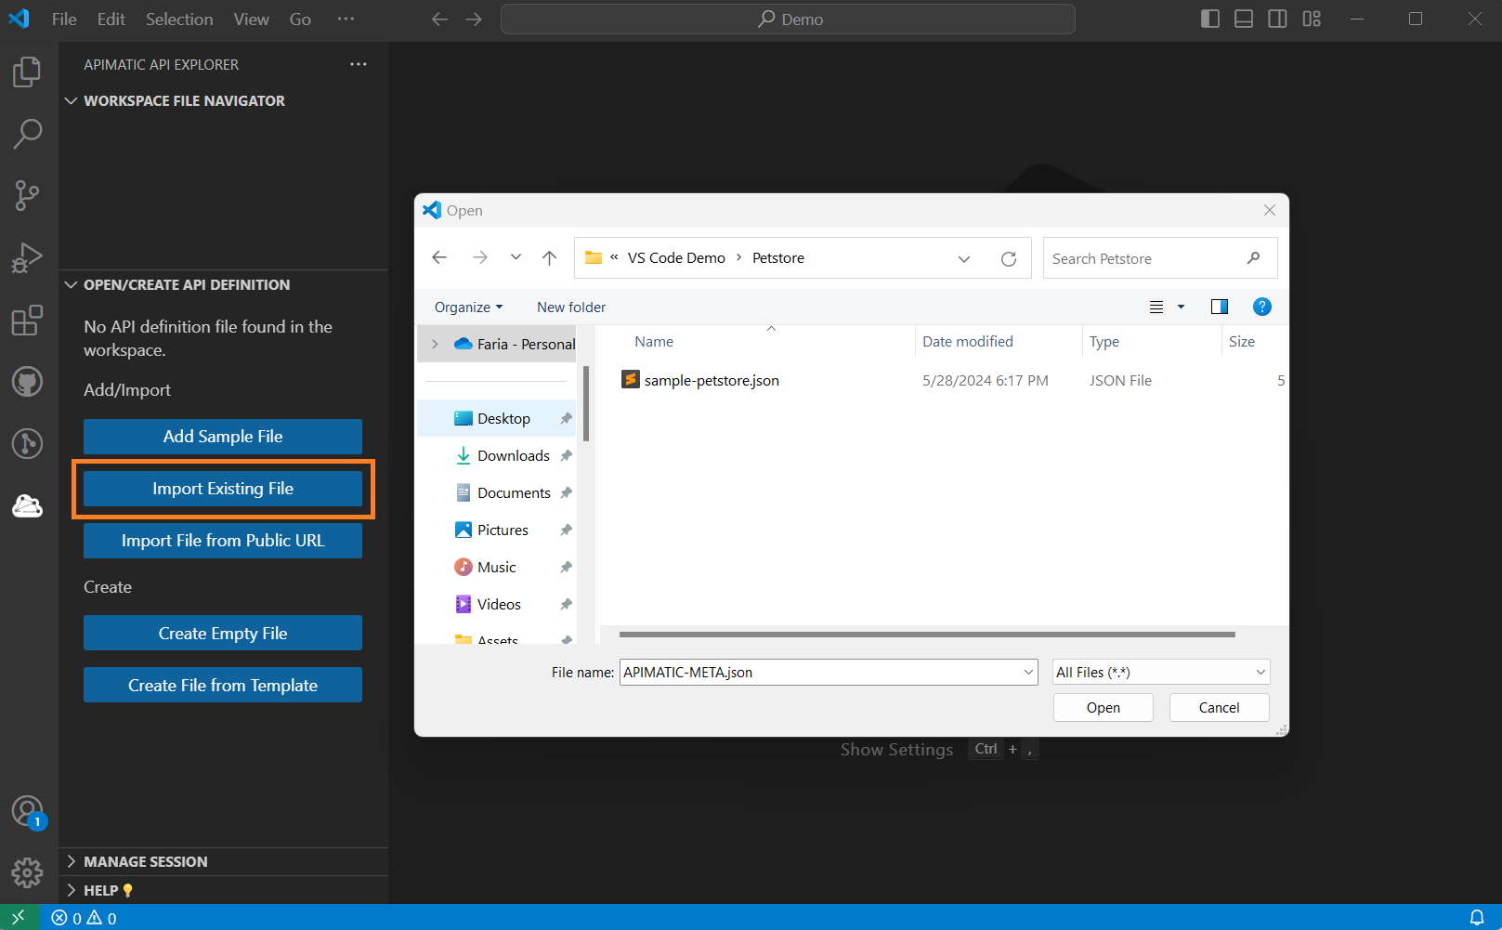Click Cancel button in dialog
1502x930 pixels.
point(1219,707)
